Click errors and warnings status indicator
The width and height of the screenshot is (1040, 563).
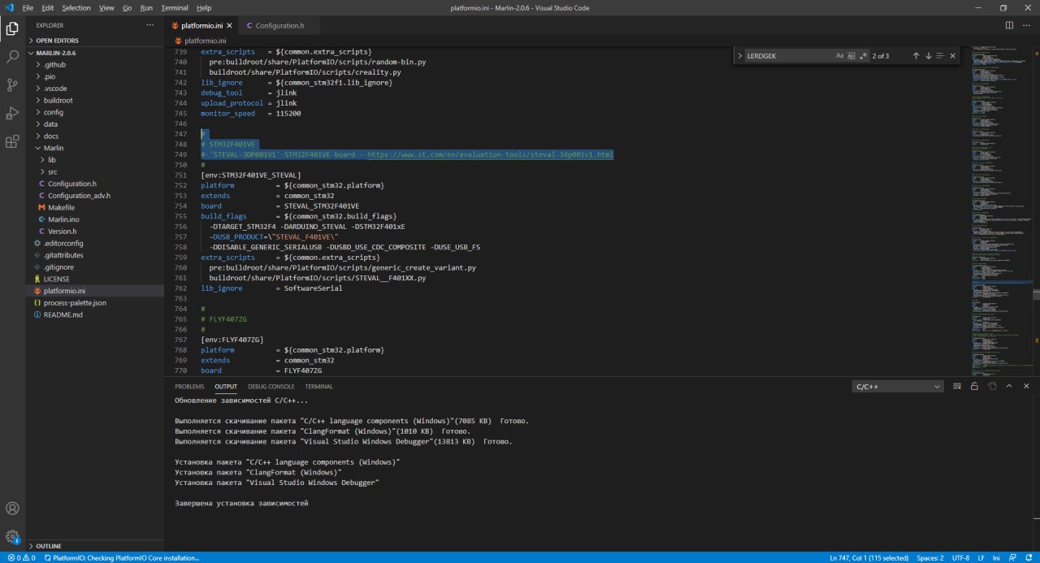[x=21, y=557]
